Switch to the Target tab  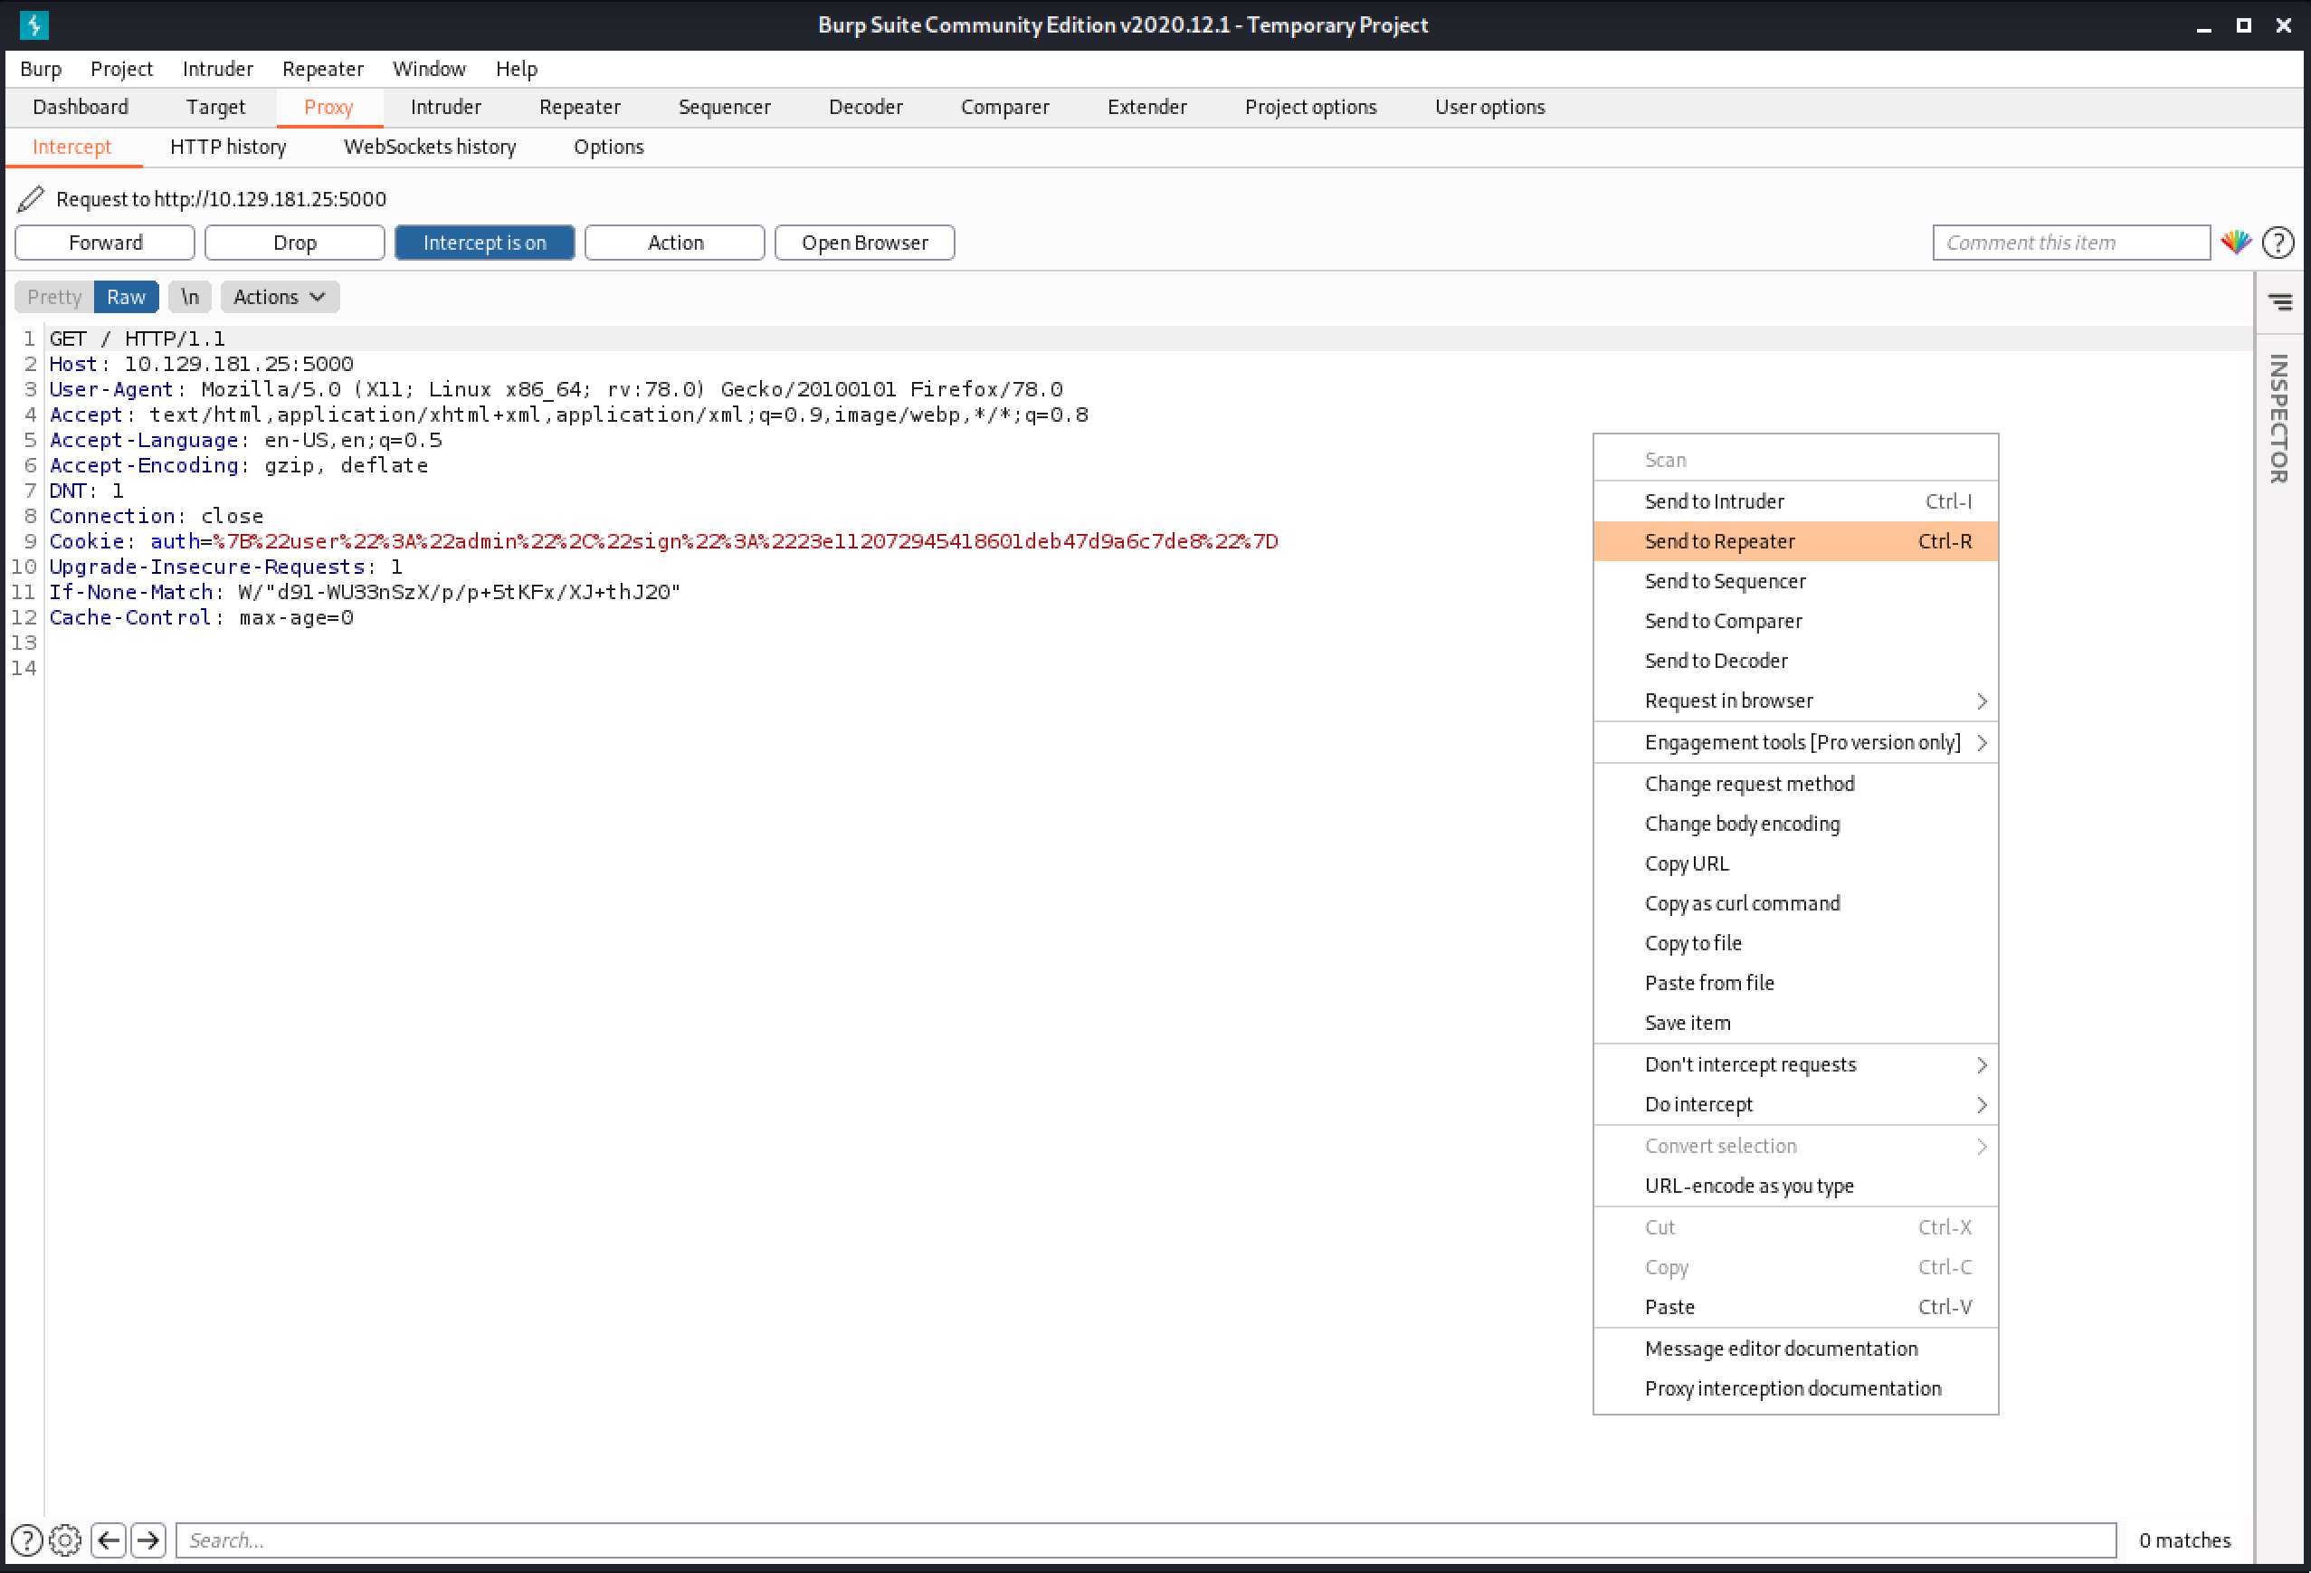click(x=214, y=107)
